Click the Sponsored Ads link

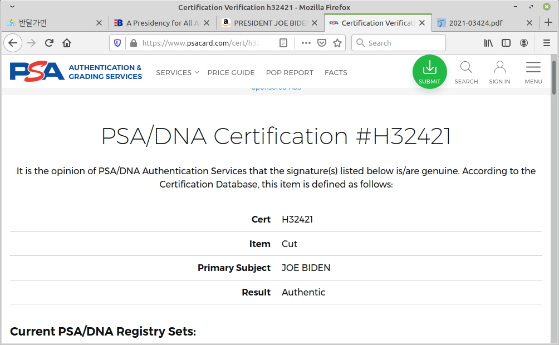(276, 88)
